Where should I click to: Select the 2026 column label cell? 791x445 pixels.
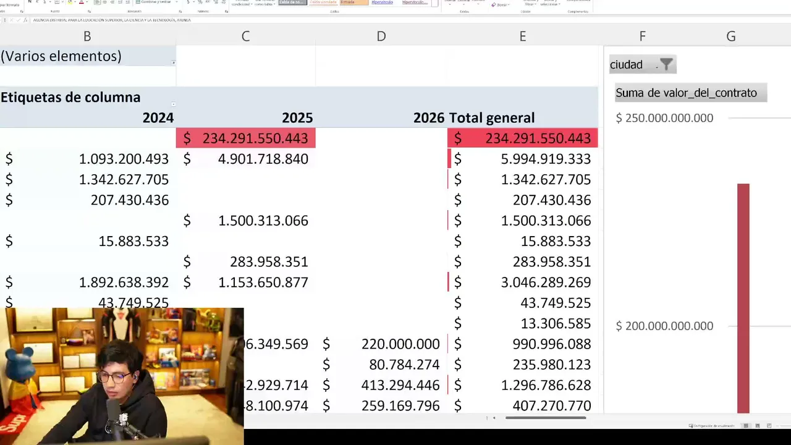pos(381,117)
